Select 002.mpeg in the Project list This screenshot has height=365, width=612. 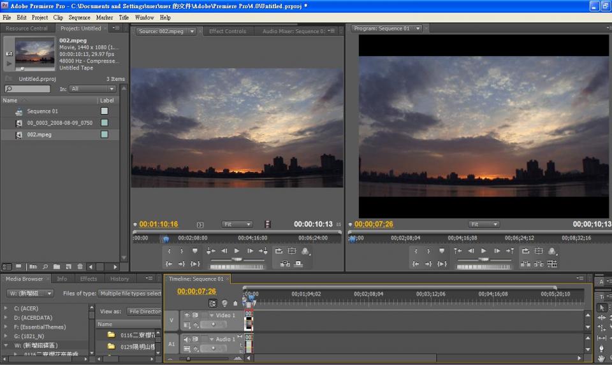tap(39, 135)
